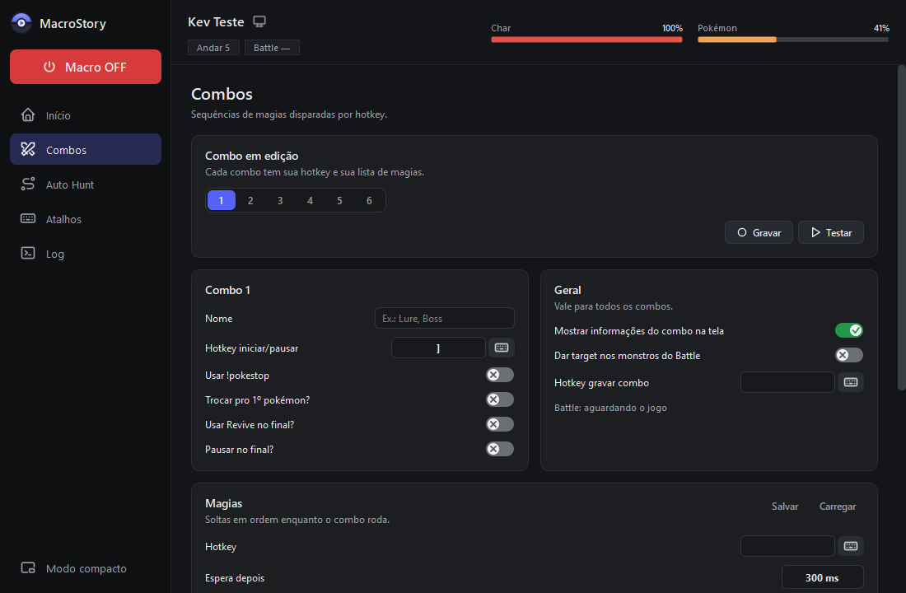Image resolution: width=906 pixels, height=593 pixels.
Task: Toggle the Macro OFF power button
Action: tap(86, 67)
